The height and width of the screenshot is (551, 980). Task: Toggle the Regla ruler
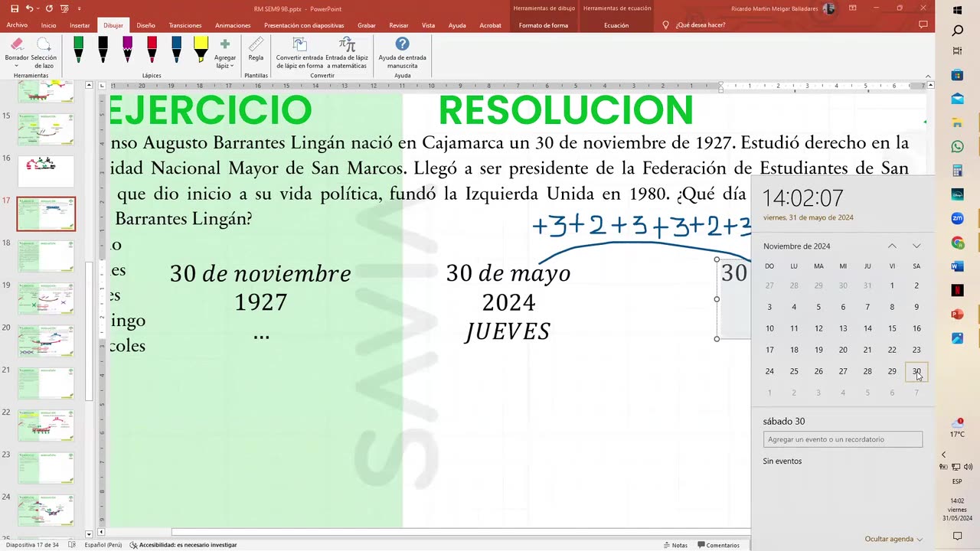(x=256, y=49)
